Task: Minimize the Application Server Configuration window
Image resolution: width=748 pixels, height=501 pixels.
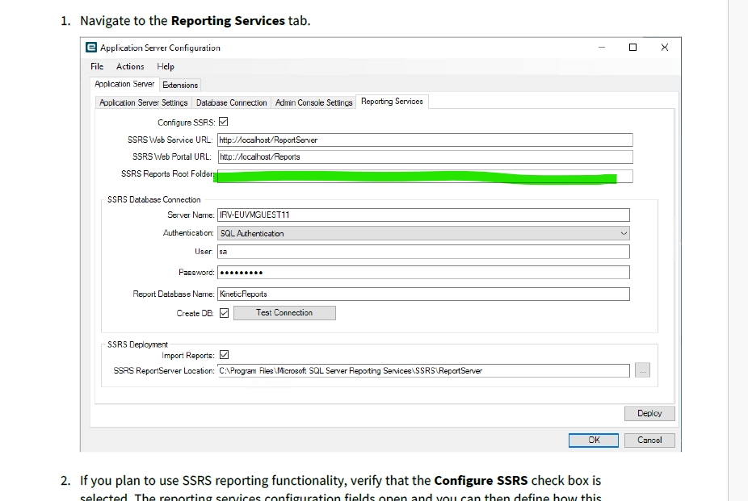Action: [x=602, y=47]
